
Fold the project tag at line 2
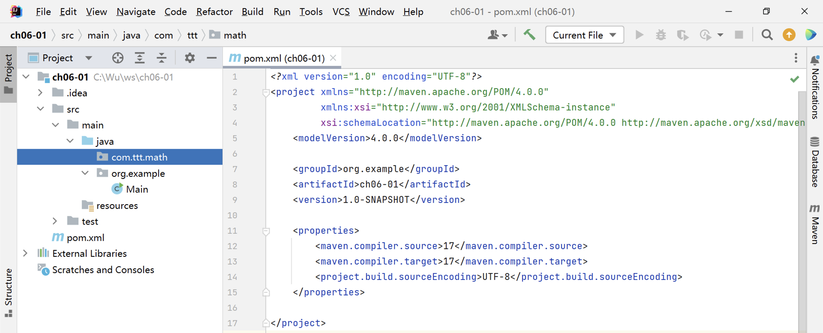(266, 93)
